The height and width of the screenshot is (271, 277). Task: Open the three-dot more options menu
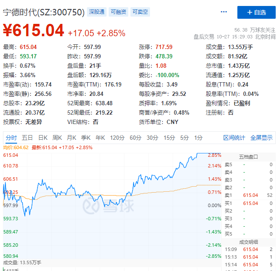coord(224,12)
